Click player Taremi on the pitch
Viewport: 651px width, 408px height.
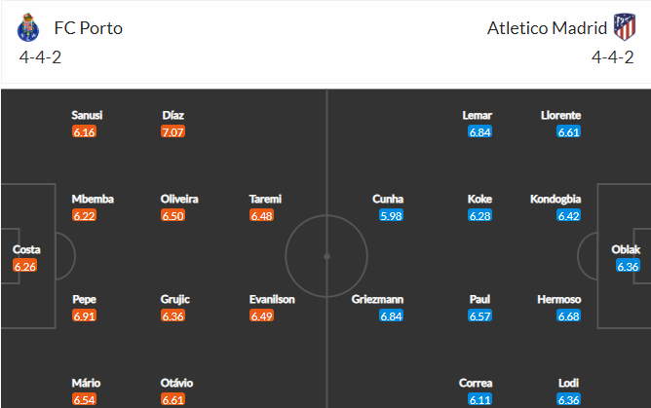tap(265, 199)
